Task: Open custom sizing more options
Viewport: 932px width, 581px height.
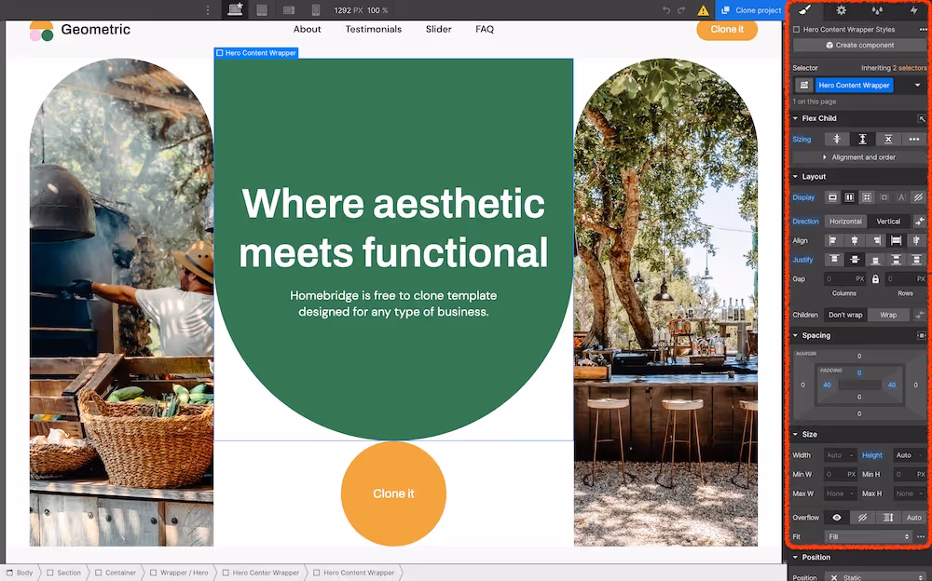Action: click(914, 139)
